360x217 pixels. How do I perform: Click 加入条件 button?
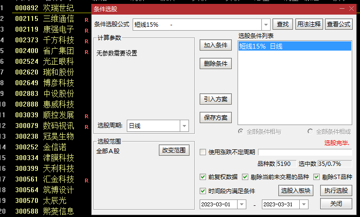(216, 45)
